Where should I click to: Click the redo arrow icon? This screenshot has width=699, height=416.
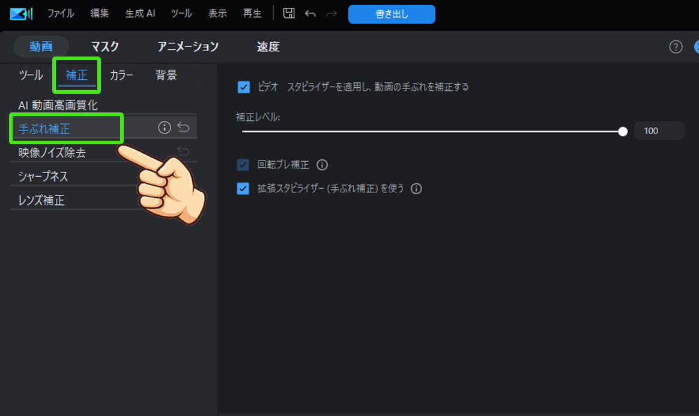(x=331, y=13)
